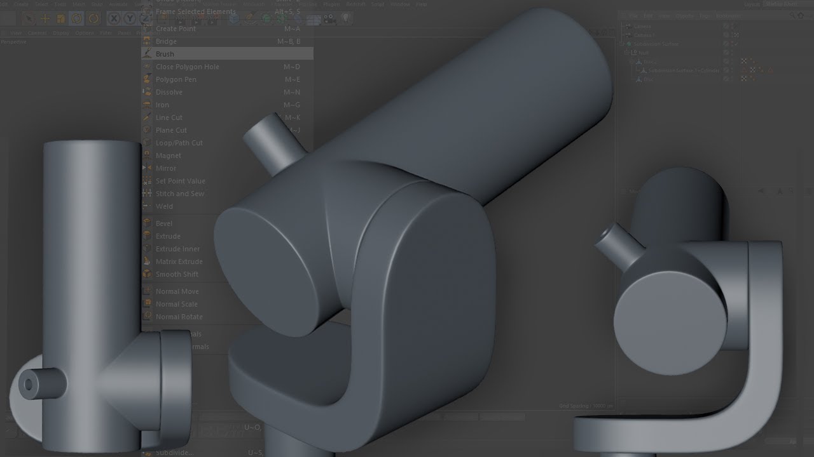
Task: Choose Frame Selected Elements menu entry
Action: click(196, 11)
